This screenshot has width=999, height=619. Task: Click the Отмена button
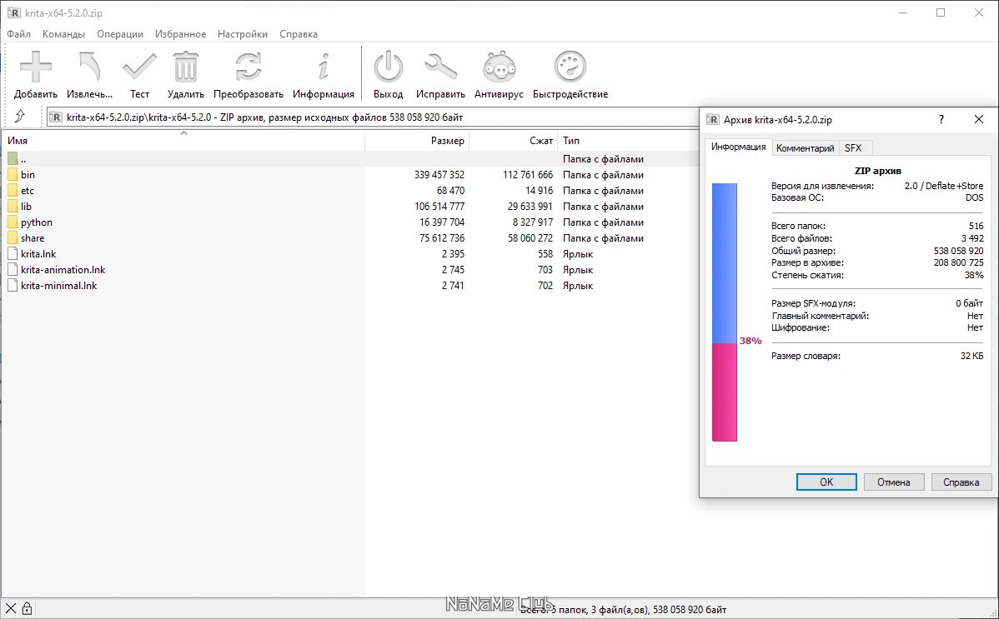click(x=894, y=482)
